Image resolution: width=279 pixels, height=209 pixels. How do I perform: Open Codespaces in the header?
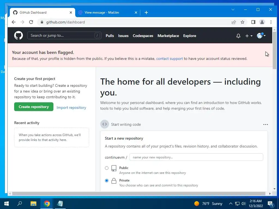pos(143,36)
